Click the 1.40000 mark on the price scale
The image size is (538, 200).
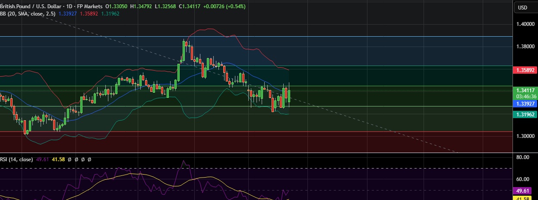coord(525,24)
